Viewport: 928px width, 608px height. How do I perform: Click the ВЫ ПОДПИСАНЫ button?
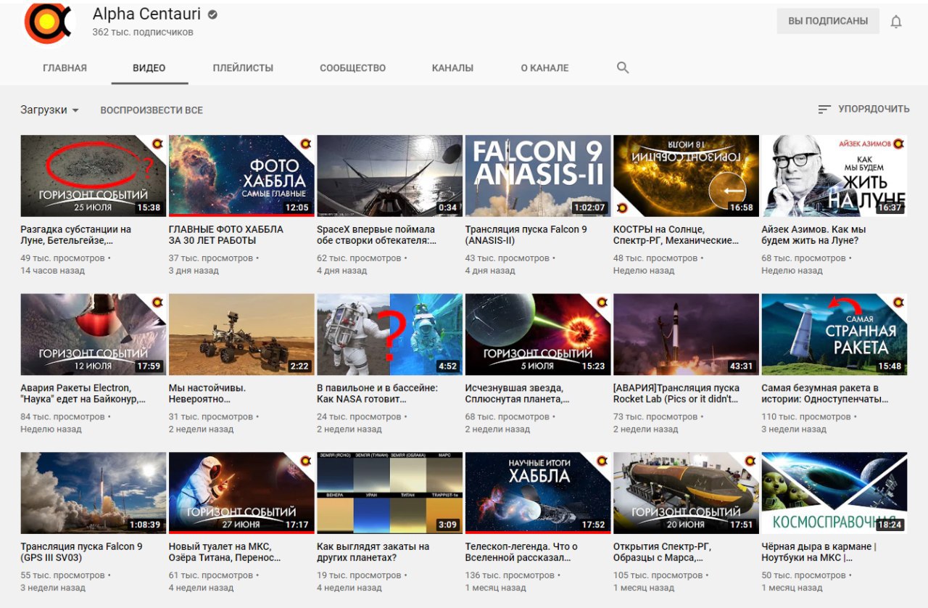click(x=828, y=21)
